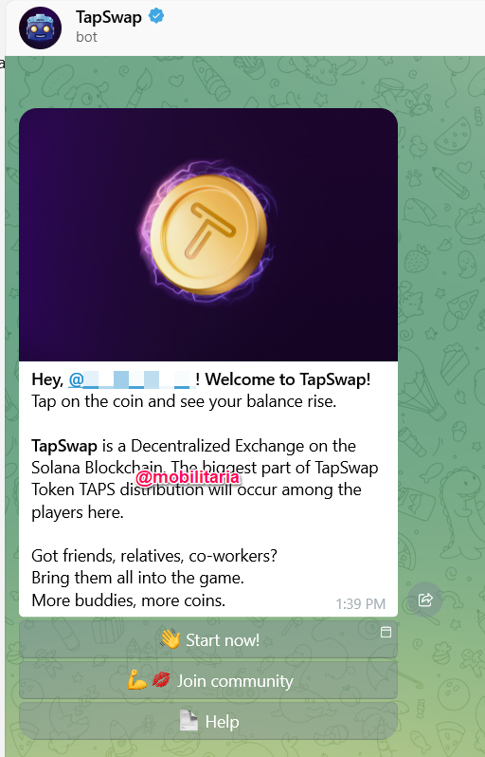Open the Join community button

tap(208, 680)
